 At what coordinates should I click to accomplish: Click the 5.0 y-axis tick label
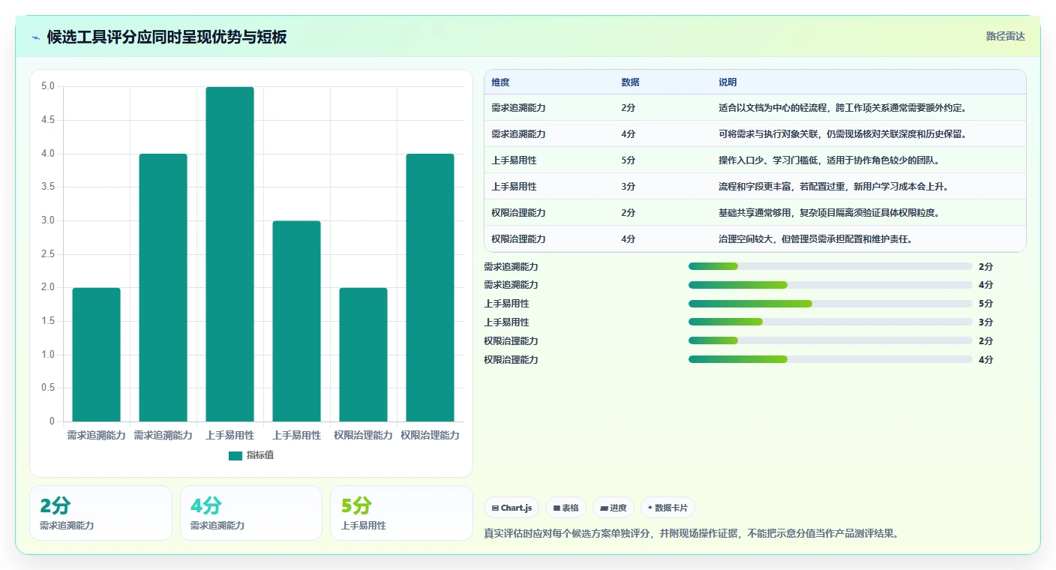pyautogui.click(x=48, y=86)
